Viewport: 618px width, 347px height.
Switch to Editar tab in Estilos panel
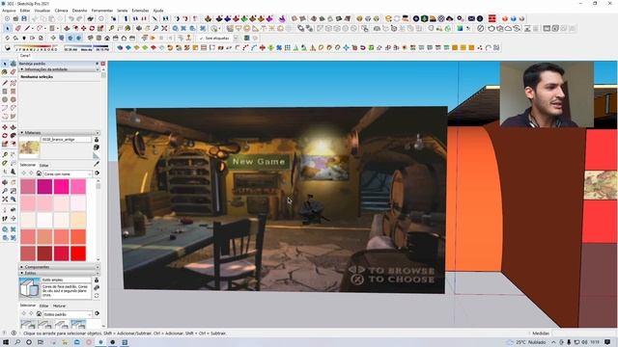[x=43, y=306]
